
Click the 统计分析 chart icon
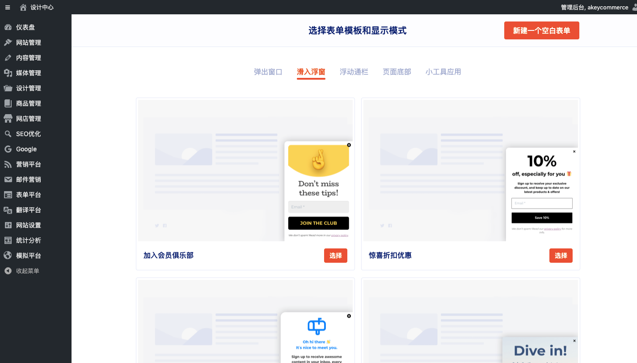[8, 240]
